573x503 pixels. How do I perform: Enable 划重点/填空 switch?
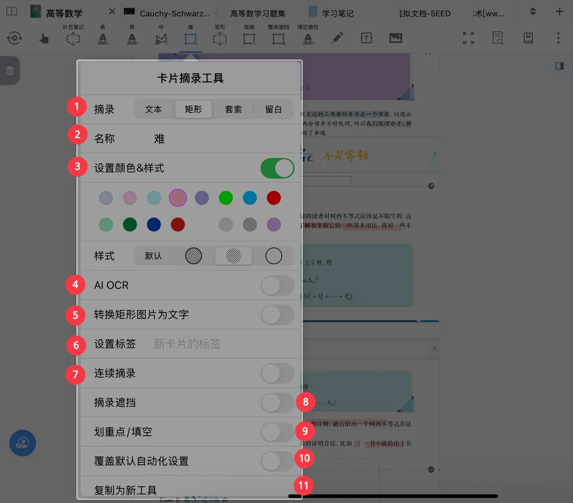pos(277,432)
